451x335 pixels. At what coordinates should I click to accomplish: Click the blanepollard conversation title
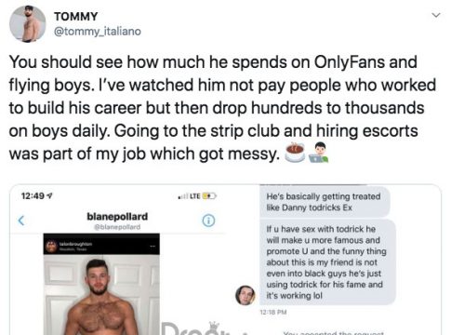coord(117,216)
